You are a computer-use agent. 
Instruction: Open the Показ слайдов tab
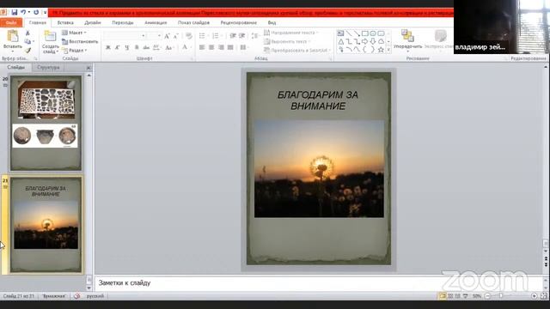coord(193,22)
